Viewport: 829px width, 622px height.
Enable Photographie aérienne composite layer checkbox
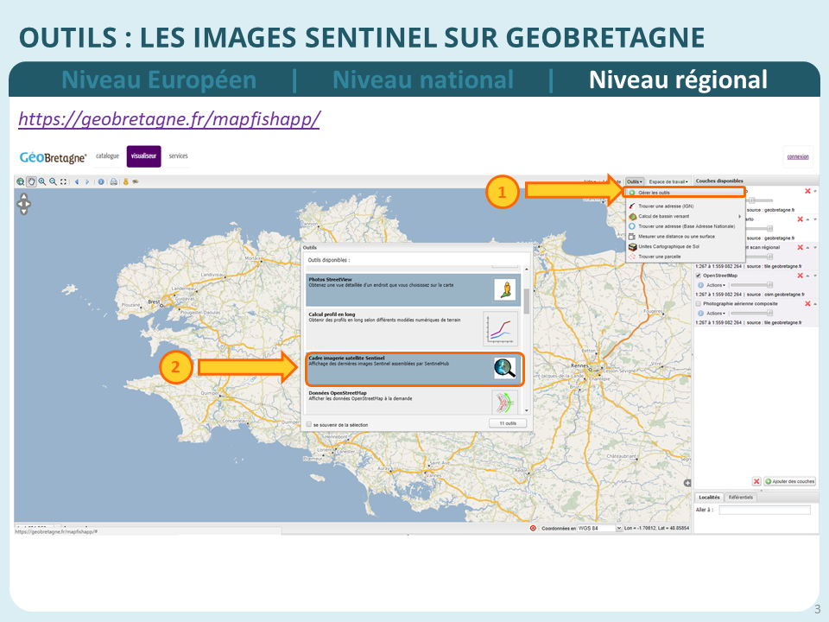click(x=699, y=303)
